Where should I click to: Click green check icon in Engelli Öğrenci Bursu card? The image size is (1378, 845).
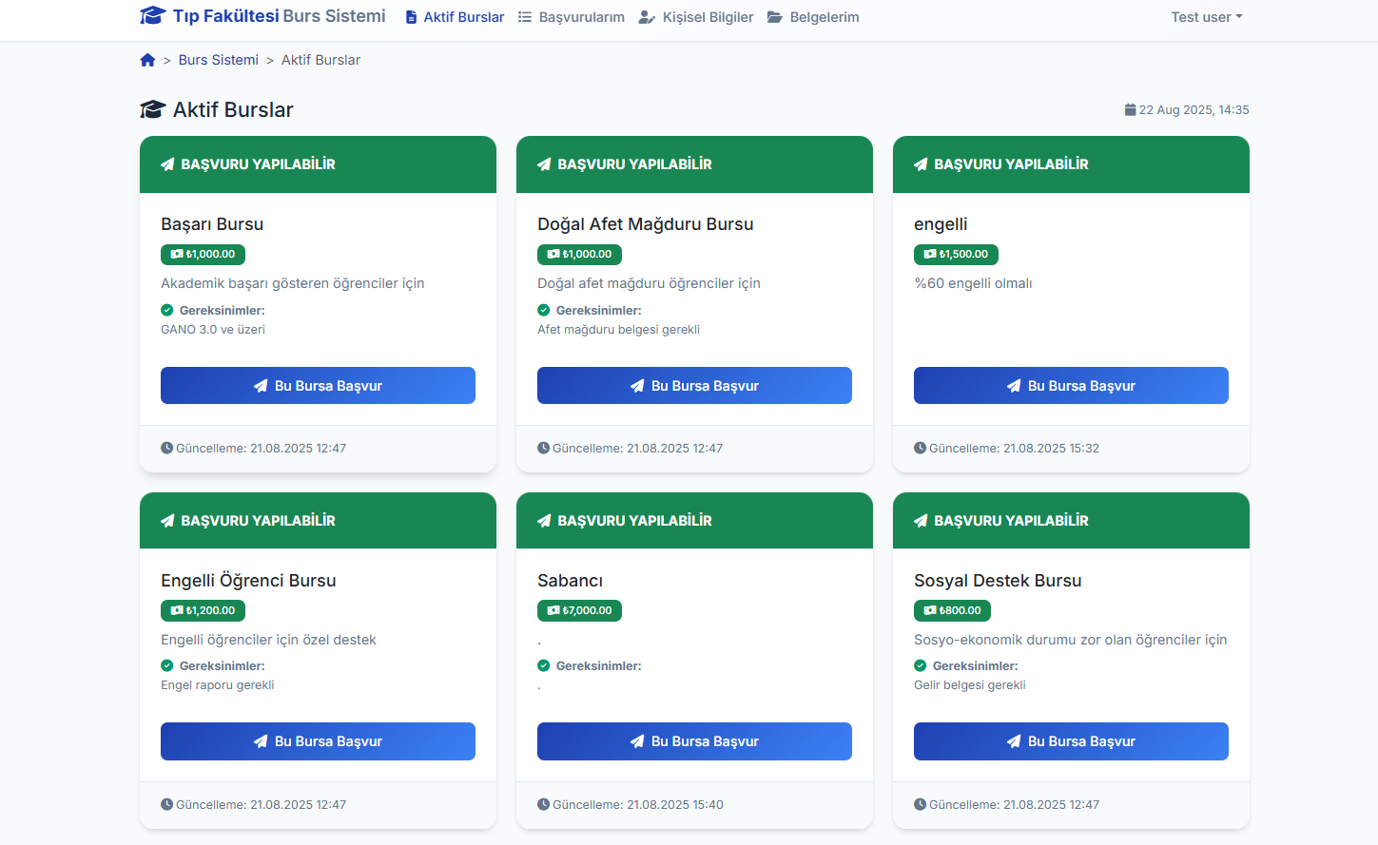point(167,665)
